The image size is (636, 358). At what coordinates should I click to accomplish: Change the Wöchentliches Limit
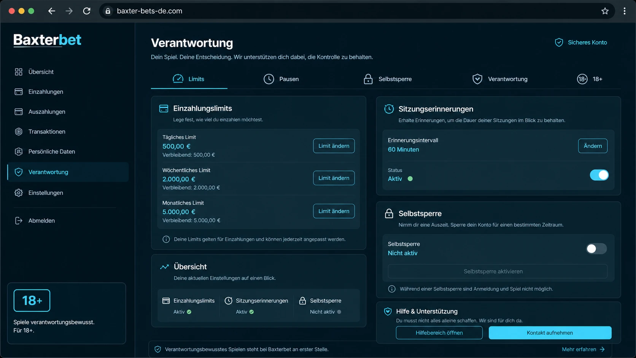coord(334,178)
